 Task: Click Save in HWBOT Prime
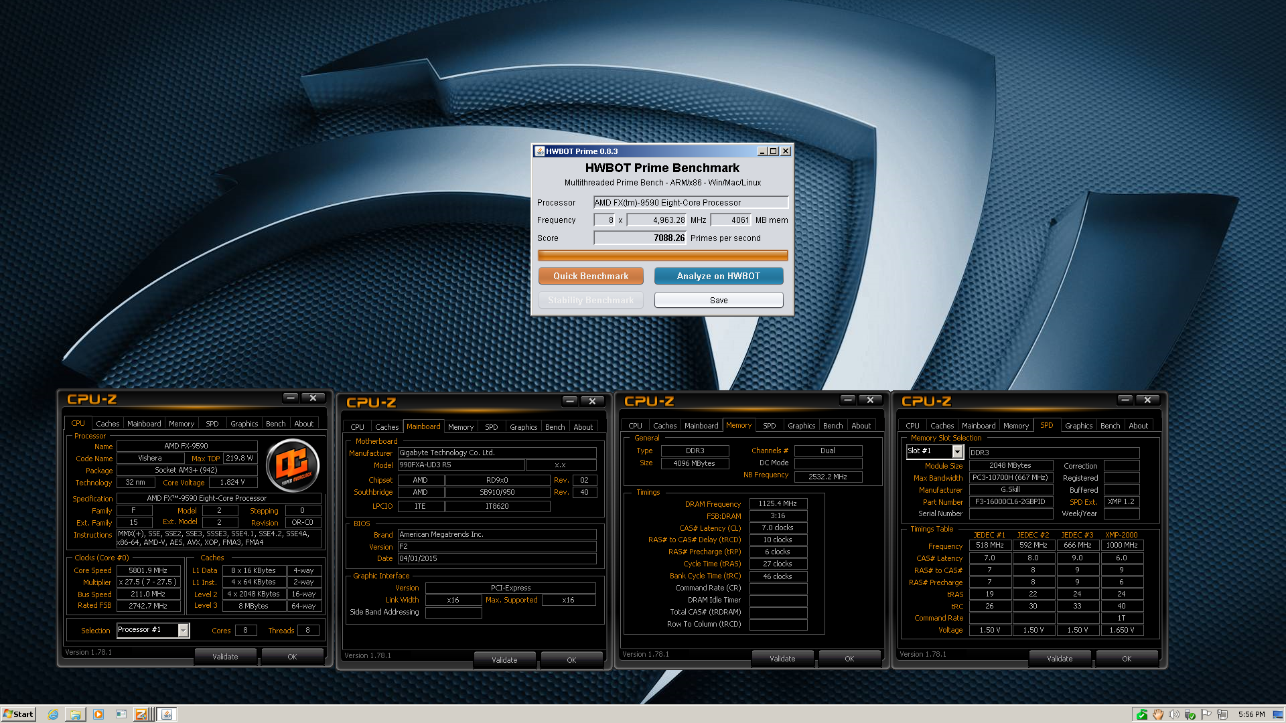[x=719, y=300]
